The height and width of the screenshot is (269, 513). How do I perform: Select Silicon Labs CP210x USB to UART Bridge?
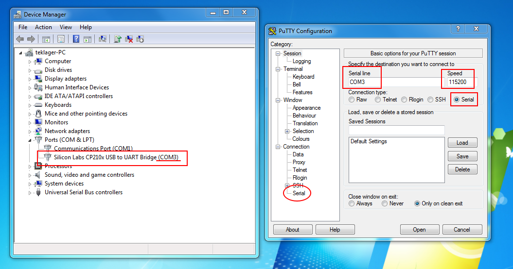tap(116, 157)
